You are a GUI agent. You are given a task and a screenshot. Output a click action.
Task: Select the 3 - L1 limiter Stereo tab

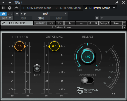(x=98, y=8)
